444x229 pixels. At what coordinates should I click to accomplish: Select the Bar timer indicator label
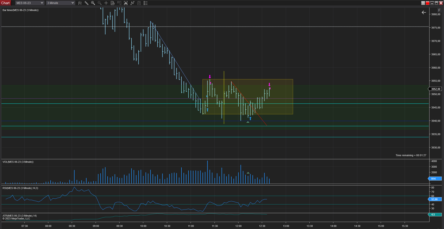[20, 10]
